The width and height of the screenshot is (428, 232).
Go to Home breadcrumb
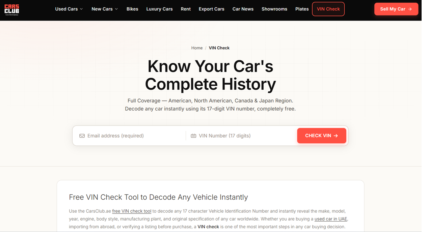197,48
